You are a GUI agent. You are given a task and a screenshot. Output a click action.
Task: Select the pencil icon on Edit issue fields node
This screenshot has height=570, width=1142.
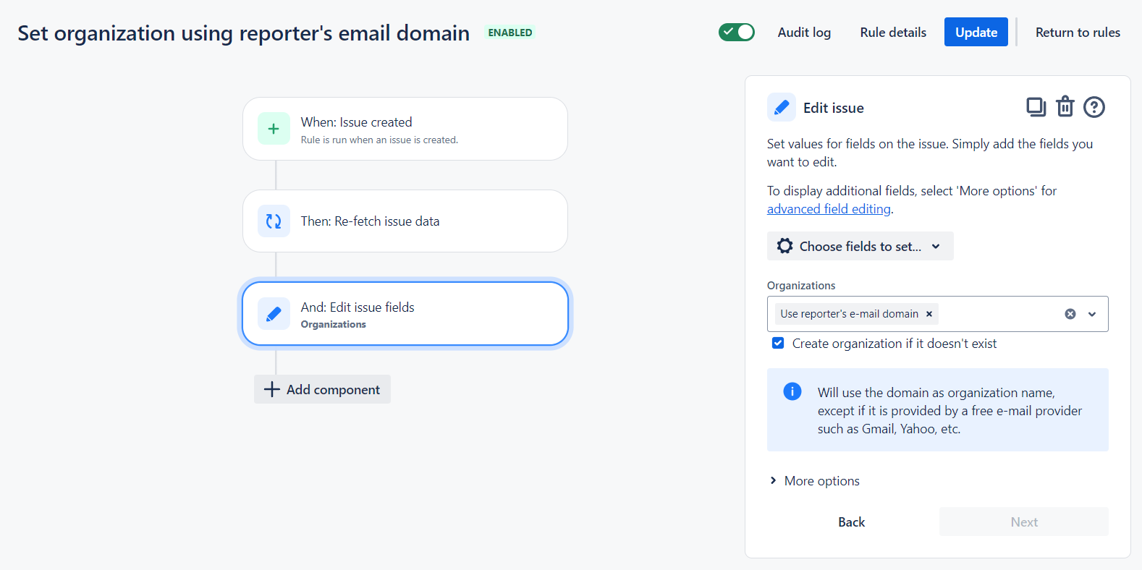[274, 314]
